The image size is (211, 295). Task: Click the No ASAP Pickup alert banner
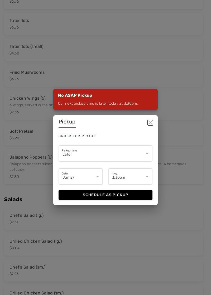105,99
